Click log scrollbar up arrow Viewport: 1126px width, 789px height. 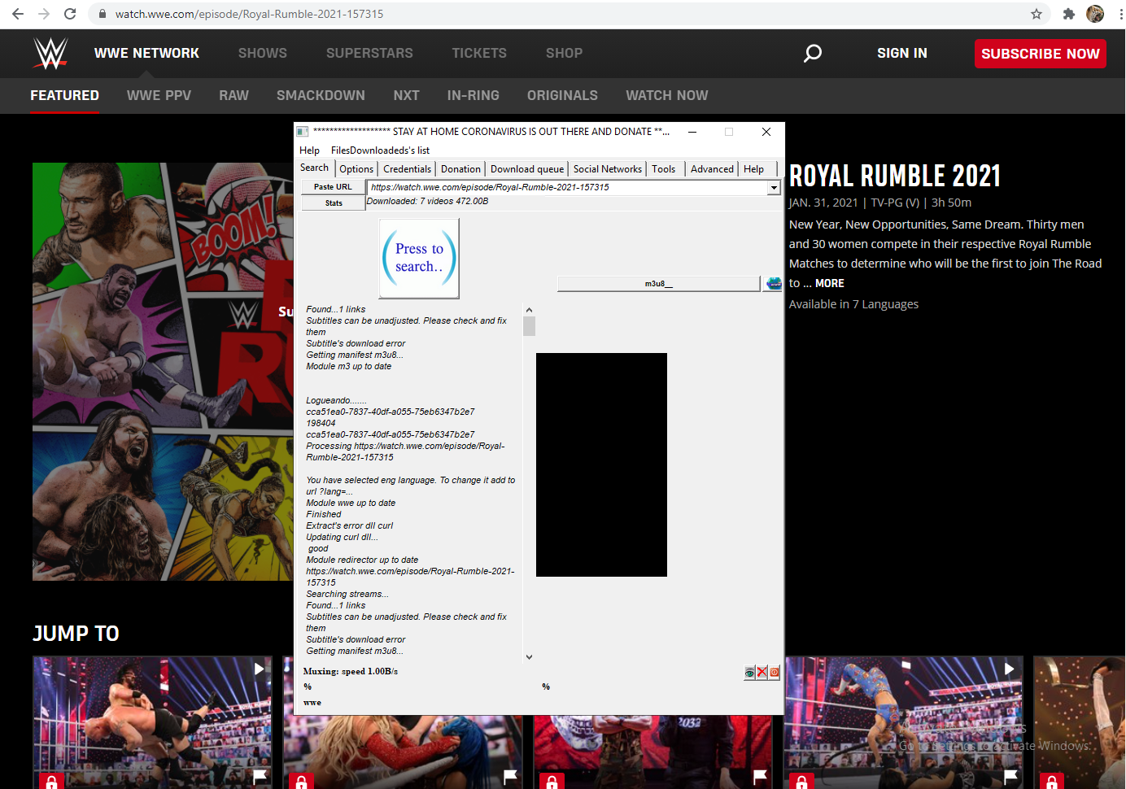[529, 310]
